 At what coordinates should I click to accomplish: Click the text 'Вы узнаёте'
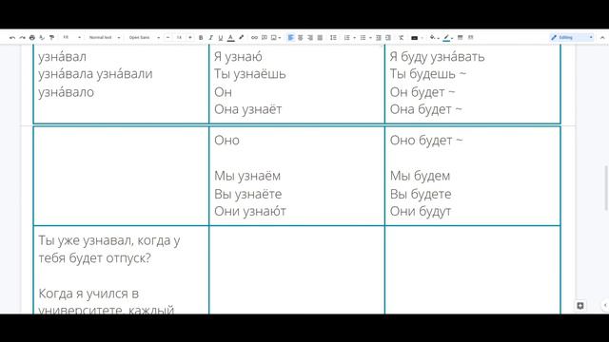pos(247,194)
